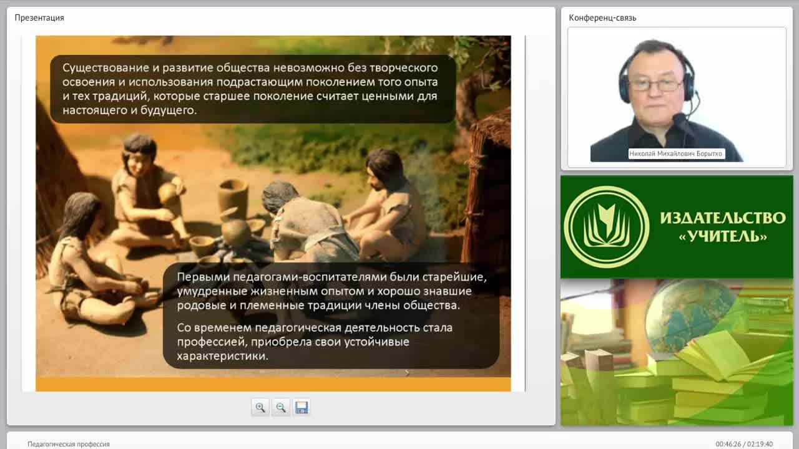Click the paragraph beginning Первыми педагогами-воспитателями

tap(331, 291)
